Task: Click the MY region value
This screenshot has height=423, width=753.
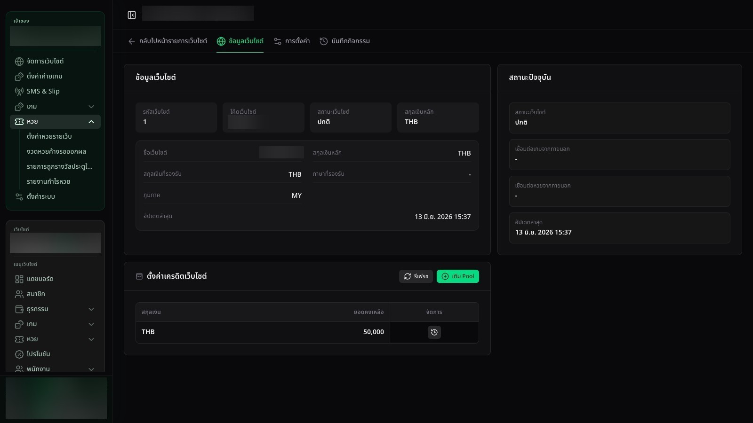Action: 296,196
